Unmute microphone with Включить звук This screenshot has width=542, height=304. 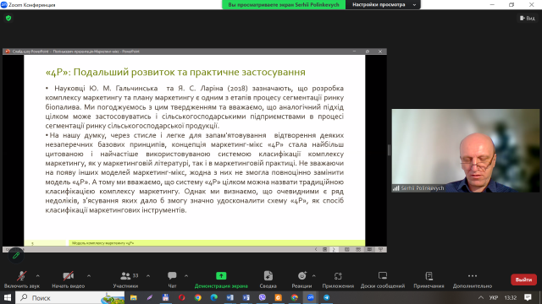point(22,280)
